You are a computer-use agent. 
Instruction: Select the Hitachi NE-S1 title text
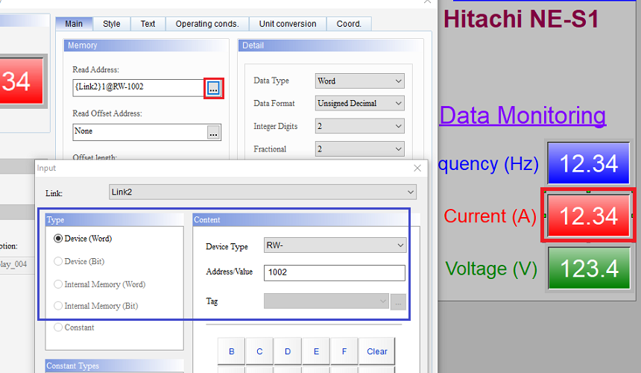pyautogui.click(x=521, y=19)
